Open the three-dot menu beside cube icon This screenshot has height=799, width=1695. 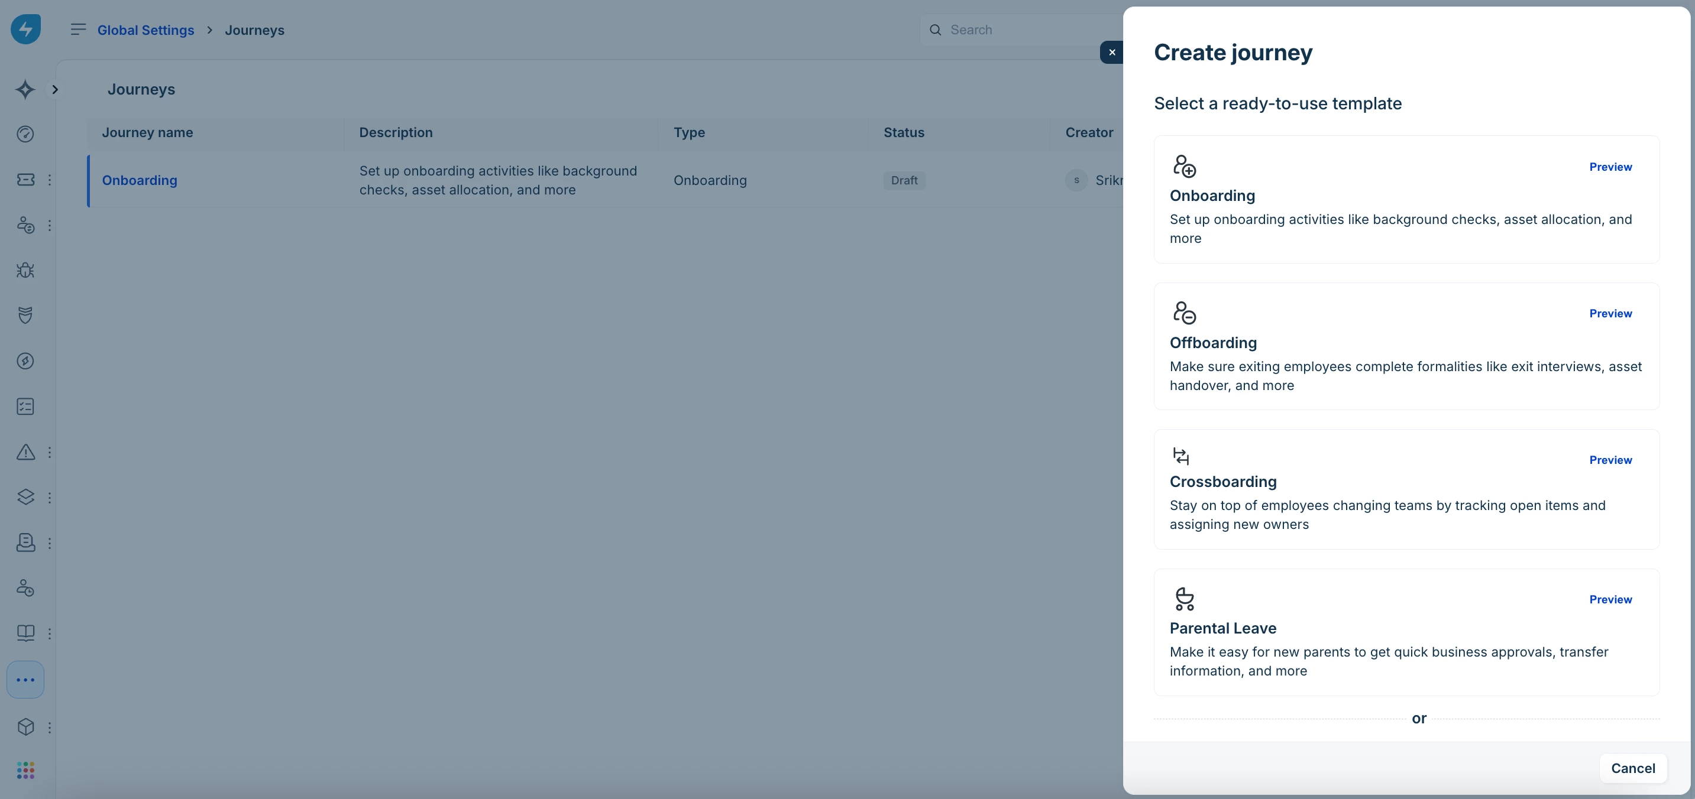point(49,727)
